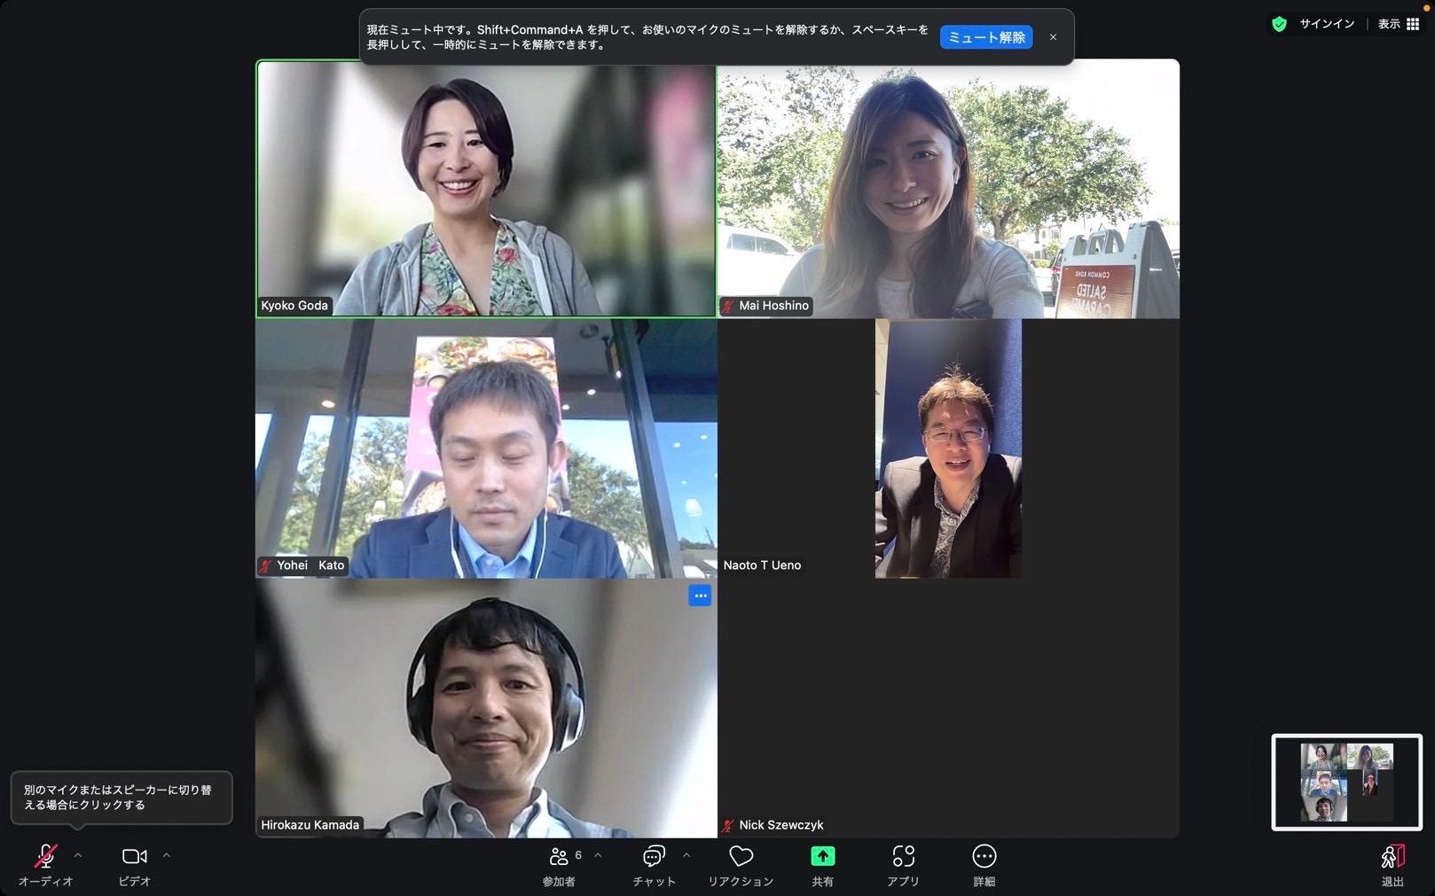Click the switch microphone or speaker tooltip

tap(122, 798)
